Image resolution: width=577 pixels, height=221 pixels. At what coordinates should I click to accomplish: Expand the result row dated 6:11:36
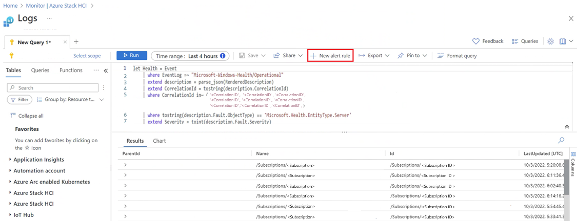pyautogui.click(x=126, y=175)
